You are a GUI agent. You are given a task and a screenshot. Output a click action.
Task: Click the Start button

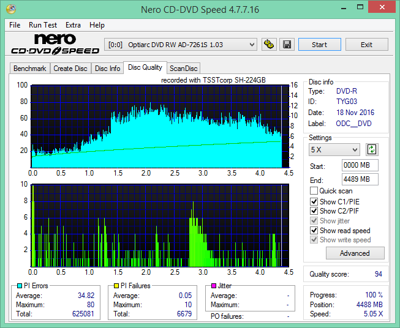click(x=319, y=45)
